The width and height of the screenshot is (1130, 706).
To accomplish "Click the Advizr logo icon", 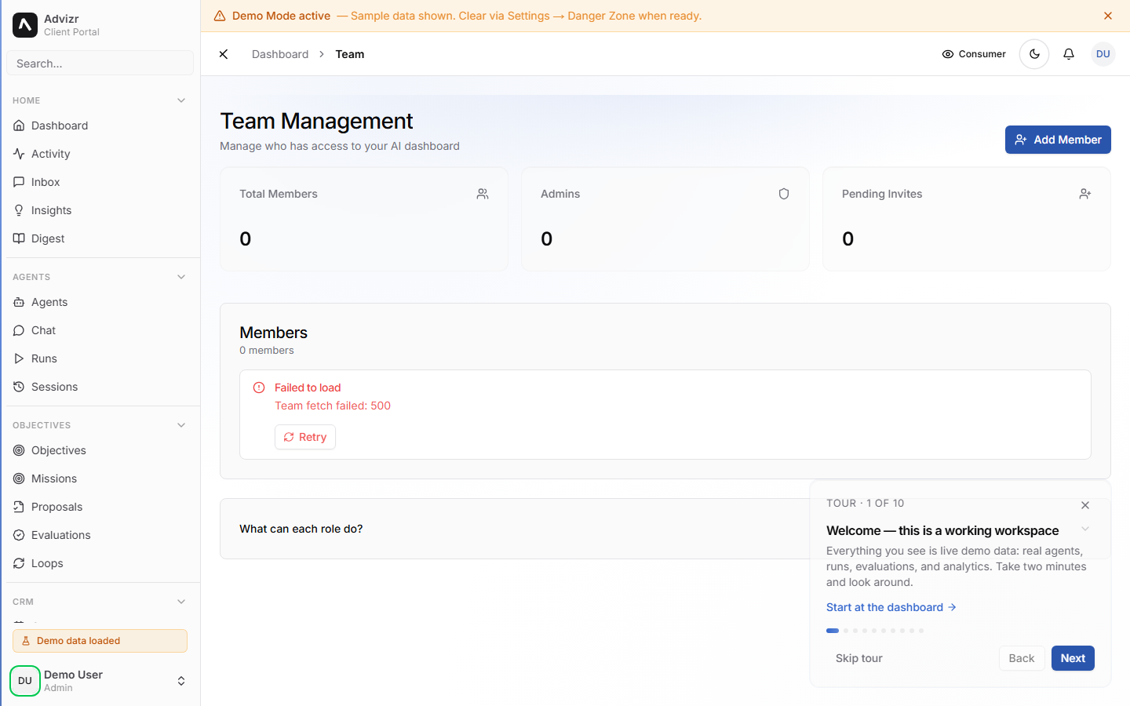I will [25, 25].
